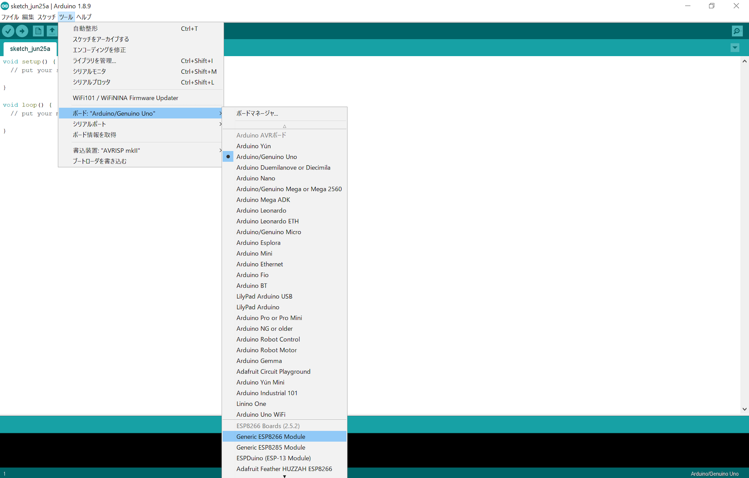The width and height of the screenshot is (749, 478).
Task: Open the tab options dropdown arrow
Action: (735, 48)
